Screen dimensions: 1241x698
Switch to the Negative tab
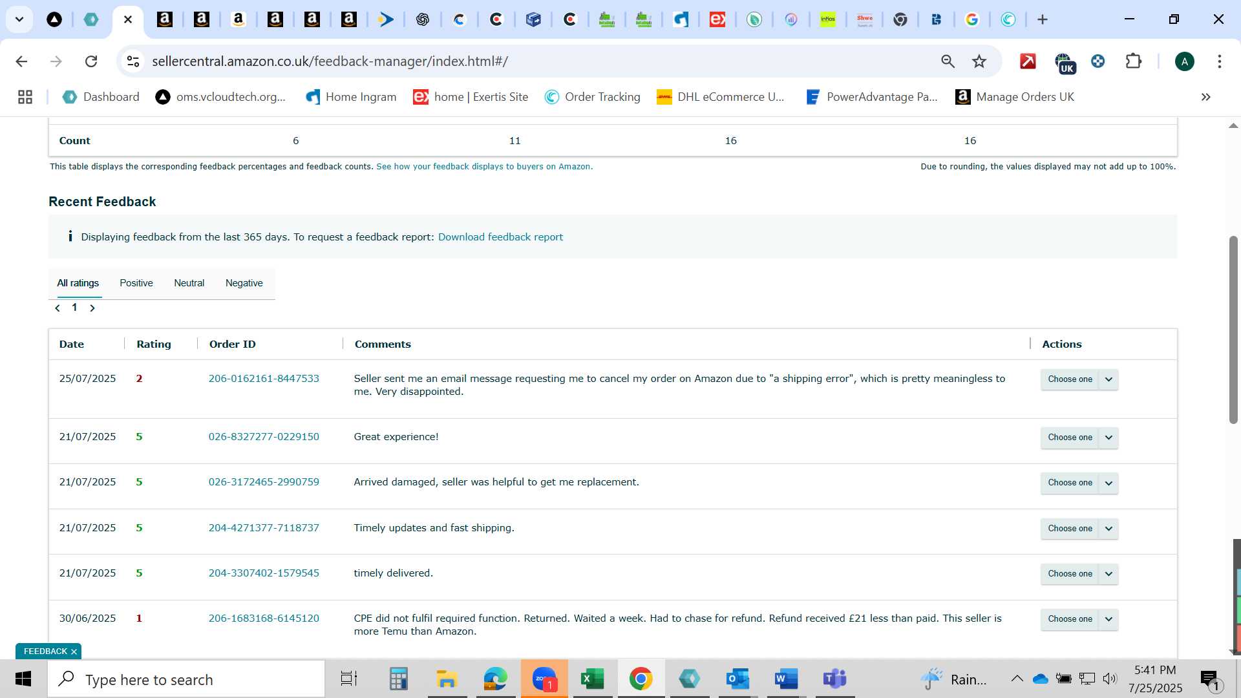244,283
